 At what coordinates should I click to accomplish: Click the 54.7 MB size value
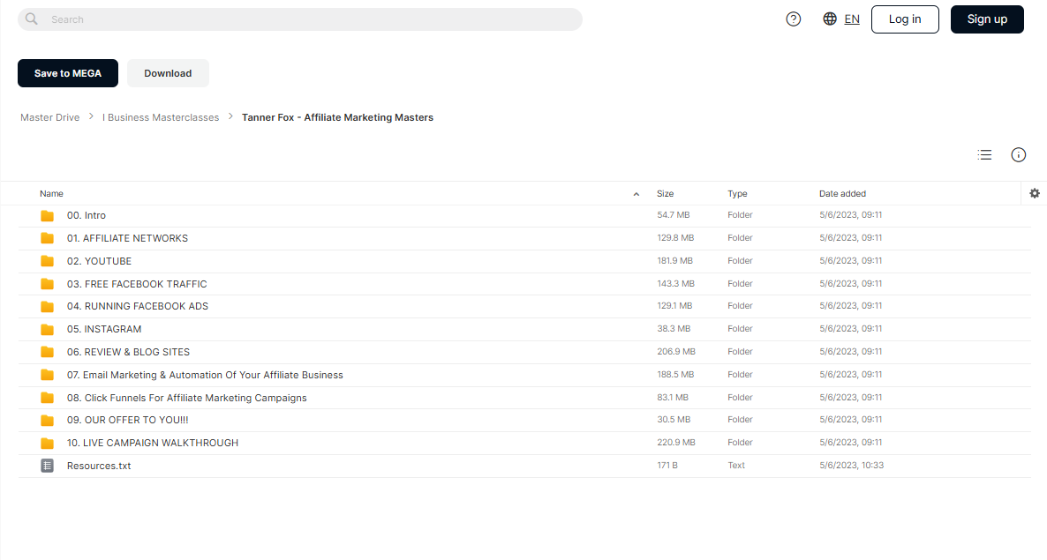[x=673, y=214]
